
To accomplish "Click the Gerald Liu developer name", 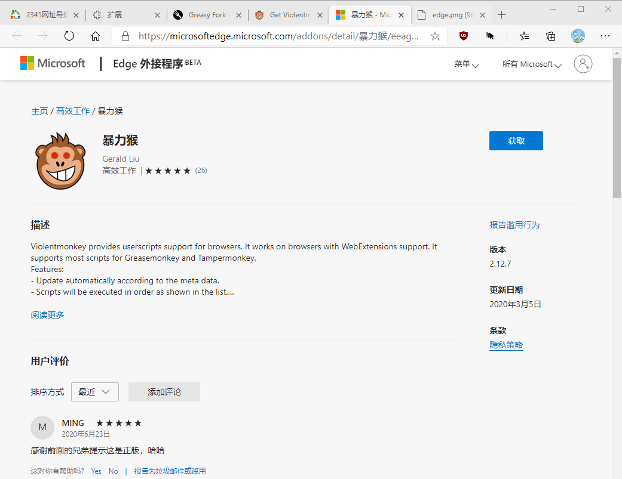I will click(121, 159).
